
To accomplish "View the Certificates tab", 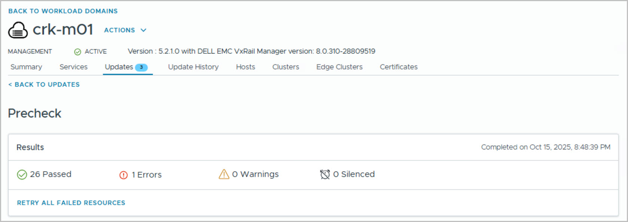I will (399, 67).
